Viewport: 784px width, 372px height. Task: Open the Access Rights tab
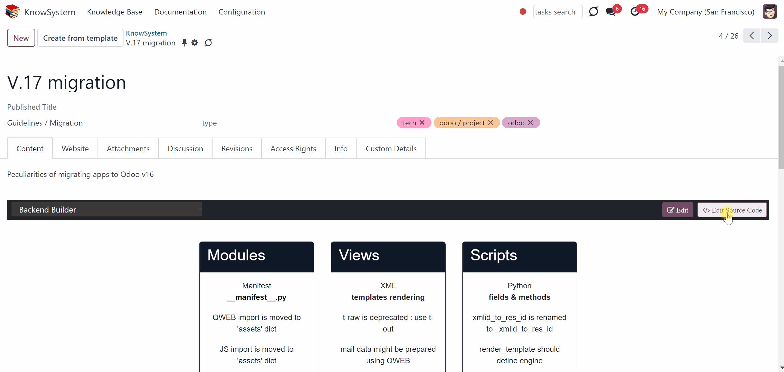tap(293, 148)
